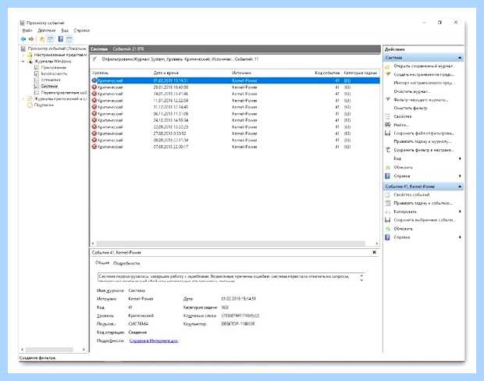Select the highlighted event dated 01.02.2019
This screenshot has width=484, height=381.
pyautogui.click(x=235, y=80)
